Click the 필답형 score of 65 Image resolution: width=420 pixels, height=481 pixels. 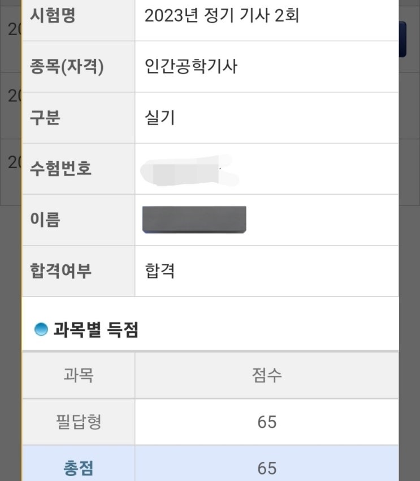(x=266, y=422)
